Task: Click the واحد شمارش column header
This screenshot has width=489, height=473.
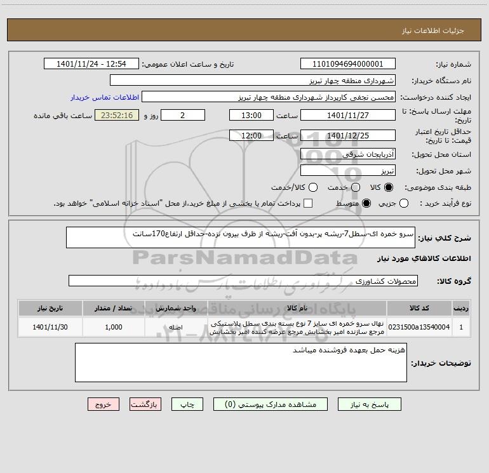Action: (x=176, y=308)
